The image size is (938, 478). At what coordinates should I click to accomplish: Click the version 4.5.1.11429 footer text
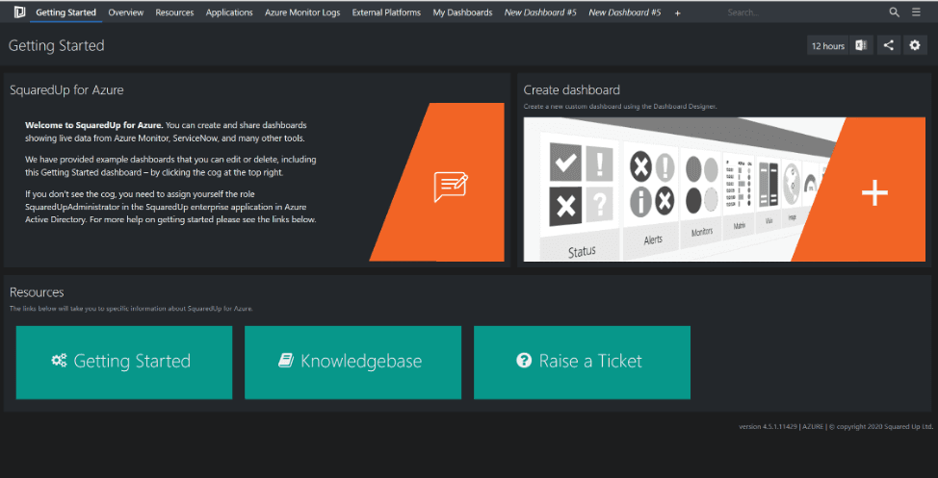point(768,427)
